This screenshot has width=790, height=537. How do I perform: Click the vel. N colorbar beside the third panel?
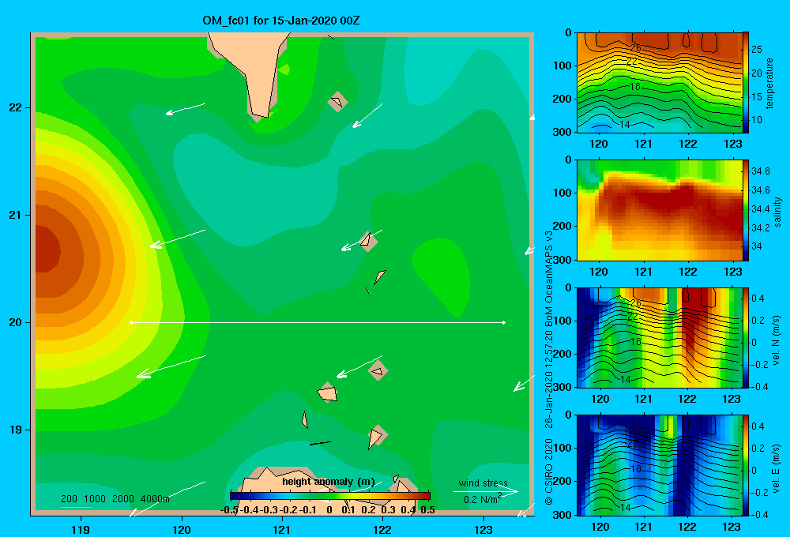click(746, 337)
